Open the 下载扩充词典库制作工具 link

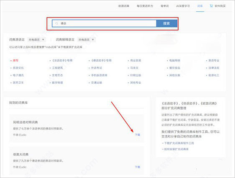click(x=178, y=143)
